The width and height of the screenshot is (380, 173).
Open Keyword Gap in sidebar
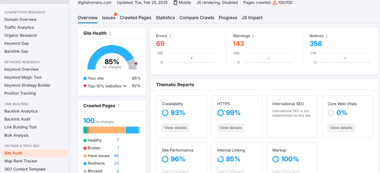tap(16, 43)
